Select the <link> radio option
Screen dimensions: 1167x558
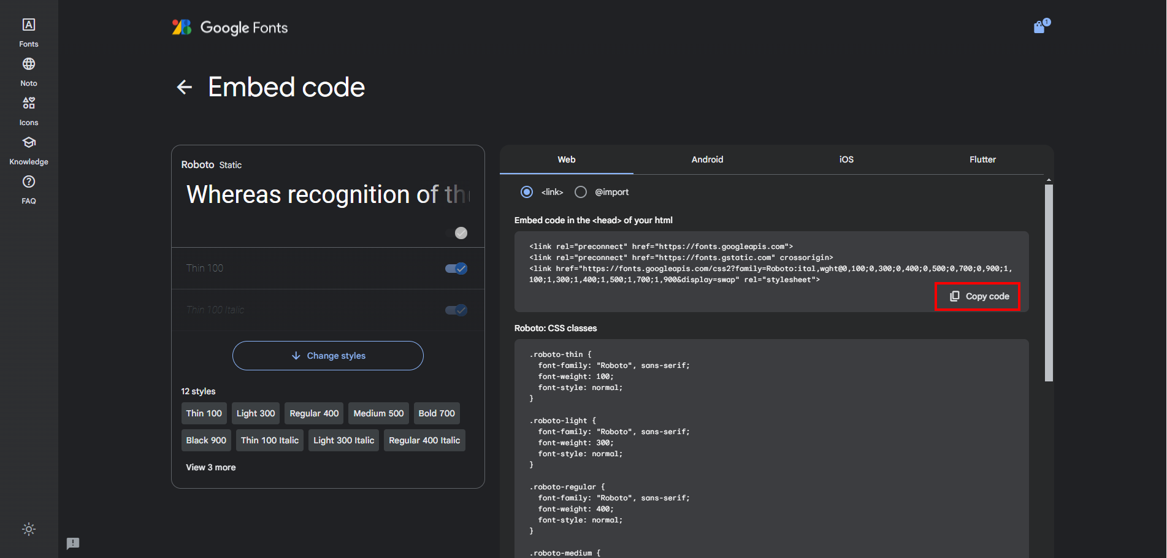point(527,192)
